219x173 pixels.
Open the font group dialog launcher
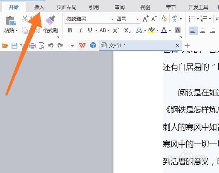tap(180, 37)
